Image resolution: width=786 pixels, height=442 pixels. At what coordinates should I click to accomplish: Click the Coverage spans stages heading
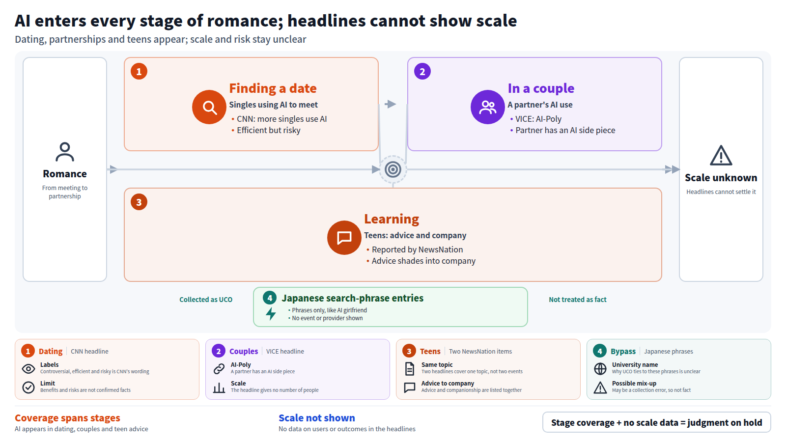67,418
